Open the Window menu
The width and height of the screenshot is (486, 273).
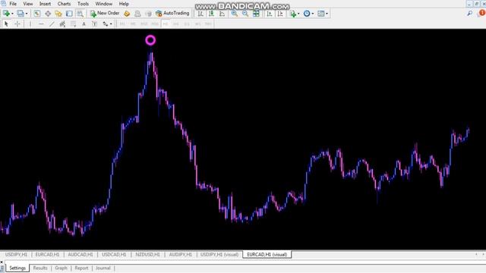click(x=103, y=4)
